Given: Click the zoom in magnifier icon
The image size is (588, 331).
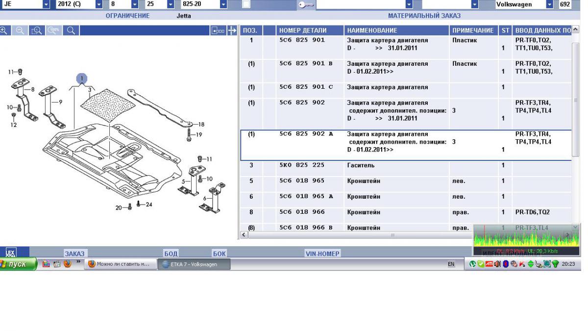Looking at the screenshot, I should pyautogui.click(x=4, y=30).
